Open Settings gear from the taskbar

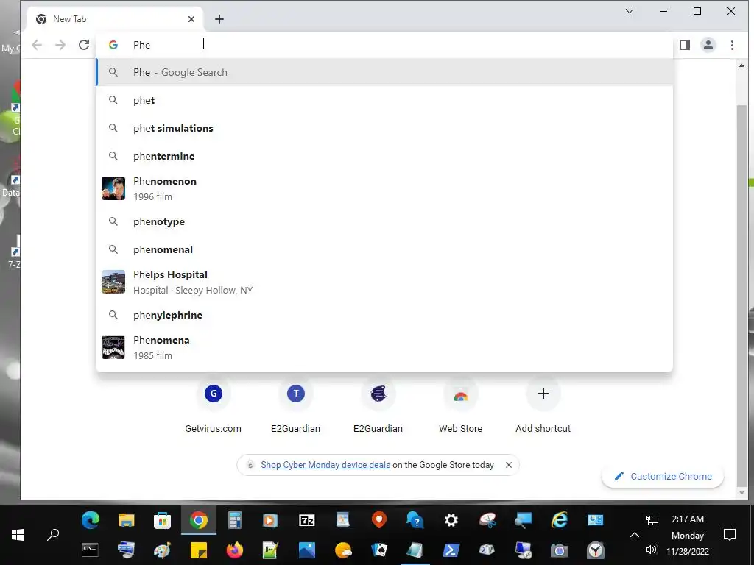pyautogui.click(x=451, y=520)
